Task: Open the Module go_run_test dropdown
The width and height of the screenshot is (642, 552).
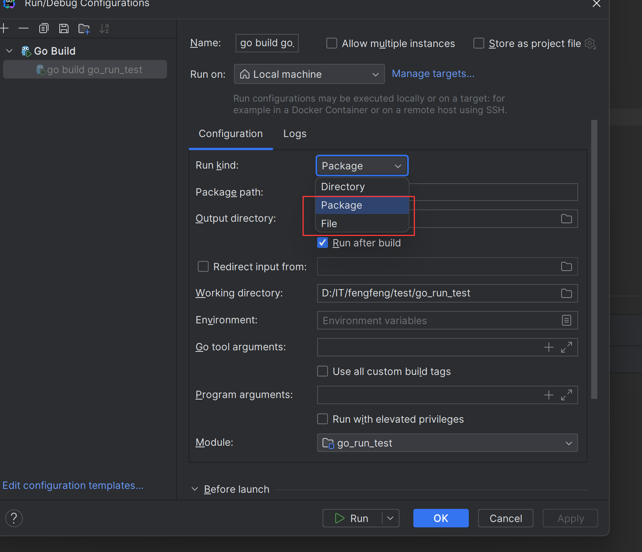Action: point(447,443)
